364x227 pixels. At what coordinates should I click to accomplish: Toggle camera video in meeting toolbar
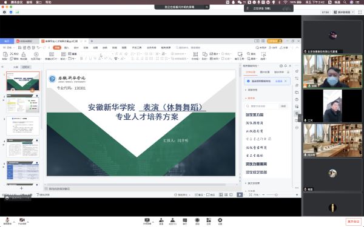click(22, 221)
